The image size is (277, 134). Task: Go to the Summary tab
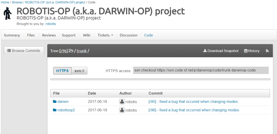click(x=12, y=35)
